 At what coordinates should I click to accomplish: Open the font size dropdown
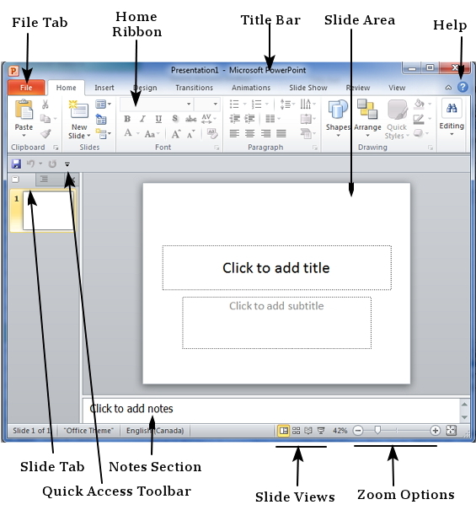tap(215, 104)
